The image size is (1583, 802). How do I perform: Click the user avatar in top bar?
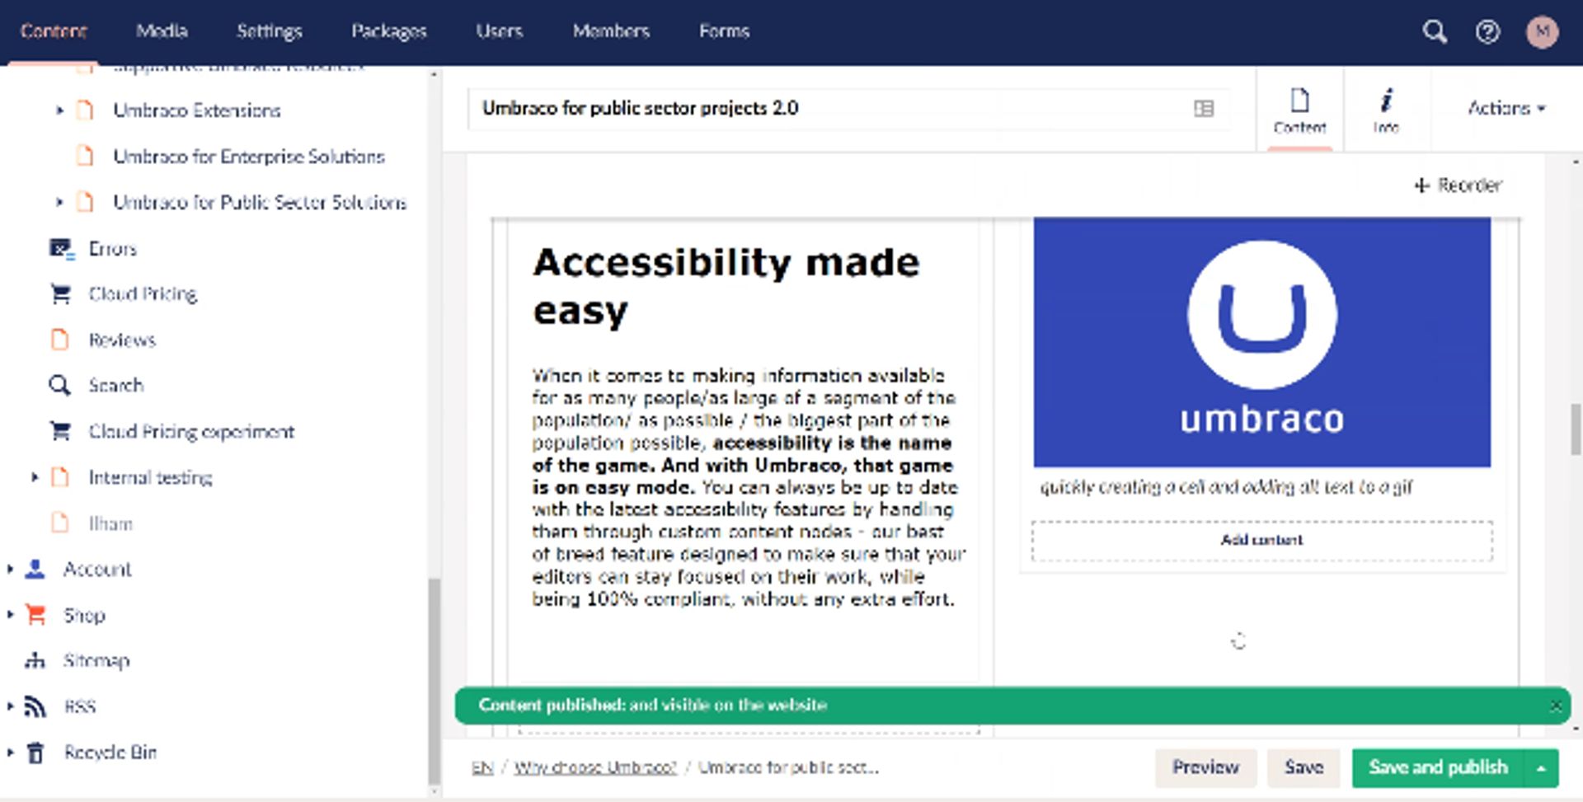pos(1542,30)
